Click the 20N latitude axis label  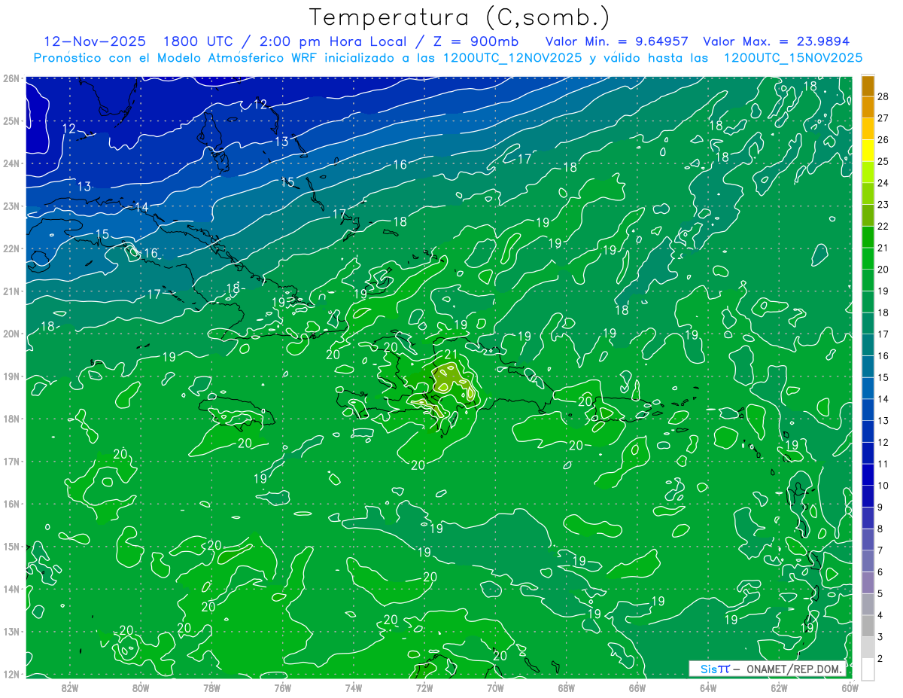[x=11, y=334]
